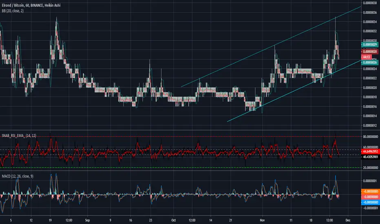Click the 18 date label on time axis
The height and width of the screenshot is (224, 380).
point(311,220)
